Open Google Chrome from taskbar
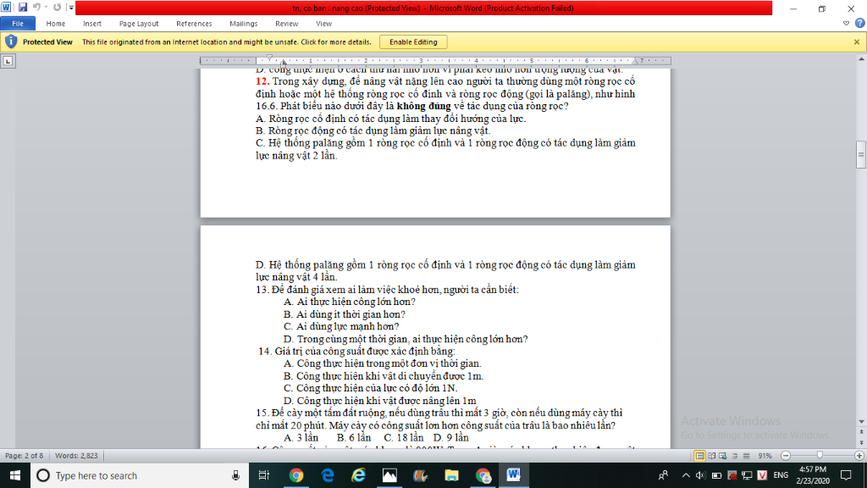Image resolution: width=867 pixels, height=488 pixels. 295,475
